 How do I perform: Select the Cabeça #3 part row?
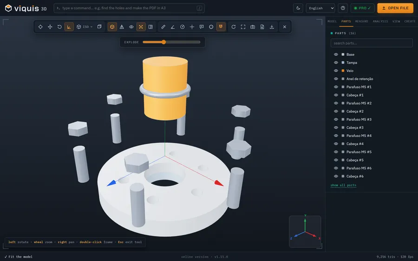tap(372, 128)
